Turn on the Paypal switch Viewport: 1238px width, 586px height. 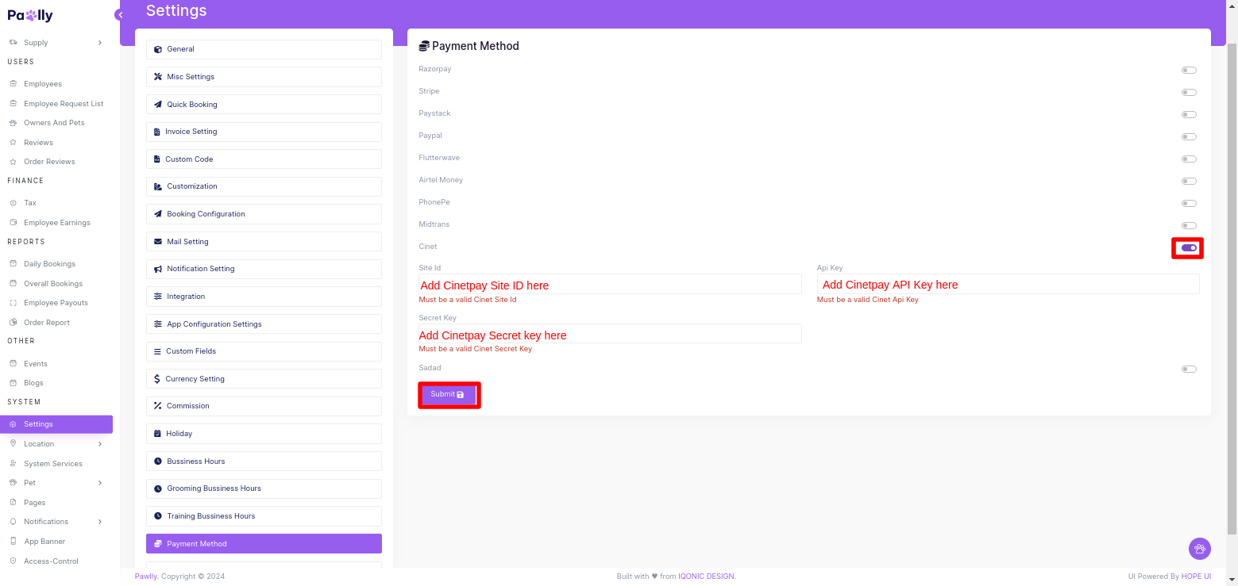click(1189, 136)
